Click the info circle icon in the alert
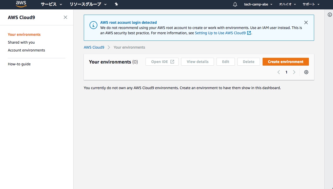This screenshot has width=333, height=189. coord(93,25)
